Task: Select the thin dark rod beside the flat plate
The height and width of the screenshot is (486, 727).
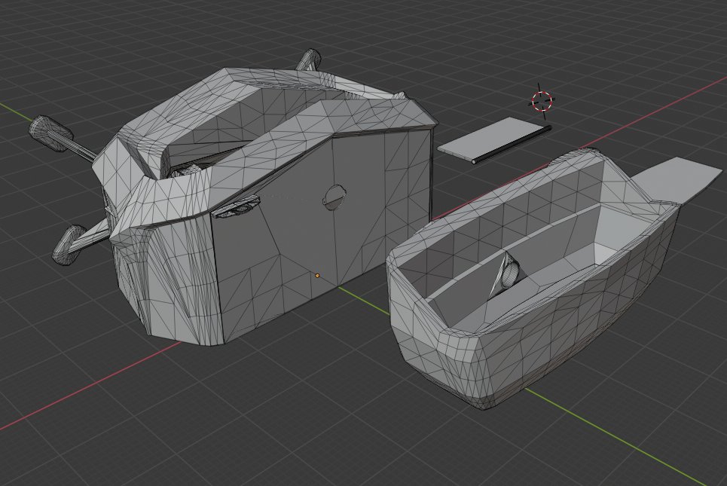Action: [x=512, y=145]
